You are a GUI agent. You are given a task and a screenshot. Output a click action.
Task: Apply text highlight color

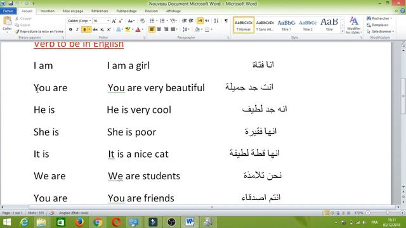tap(128, 30)
